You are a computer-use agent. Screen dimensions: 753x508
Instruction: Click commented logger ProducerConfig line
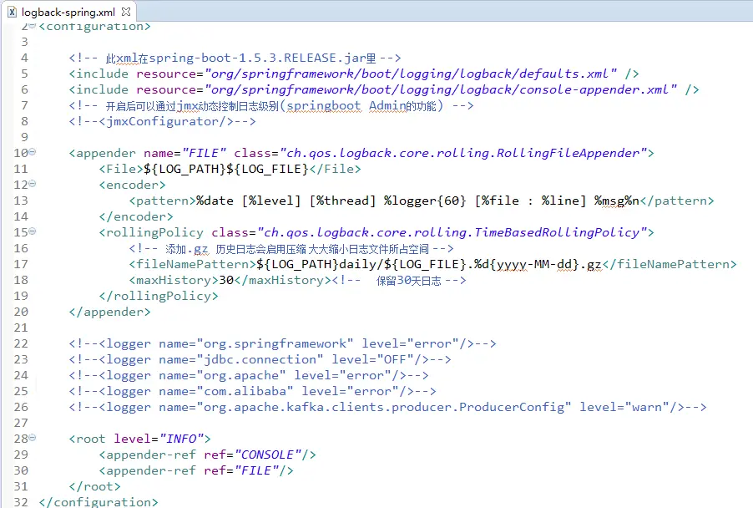point(387,407)
